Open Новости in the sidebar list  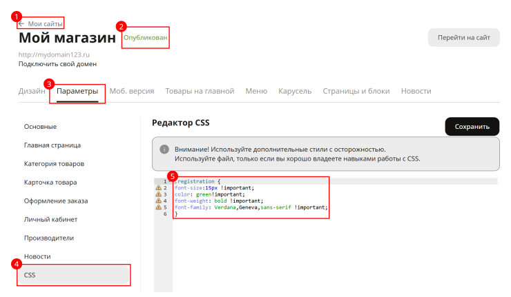click(37, 256)
